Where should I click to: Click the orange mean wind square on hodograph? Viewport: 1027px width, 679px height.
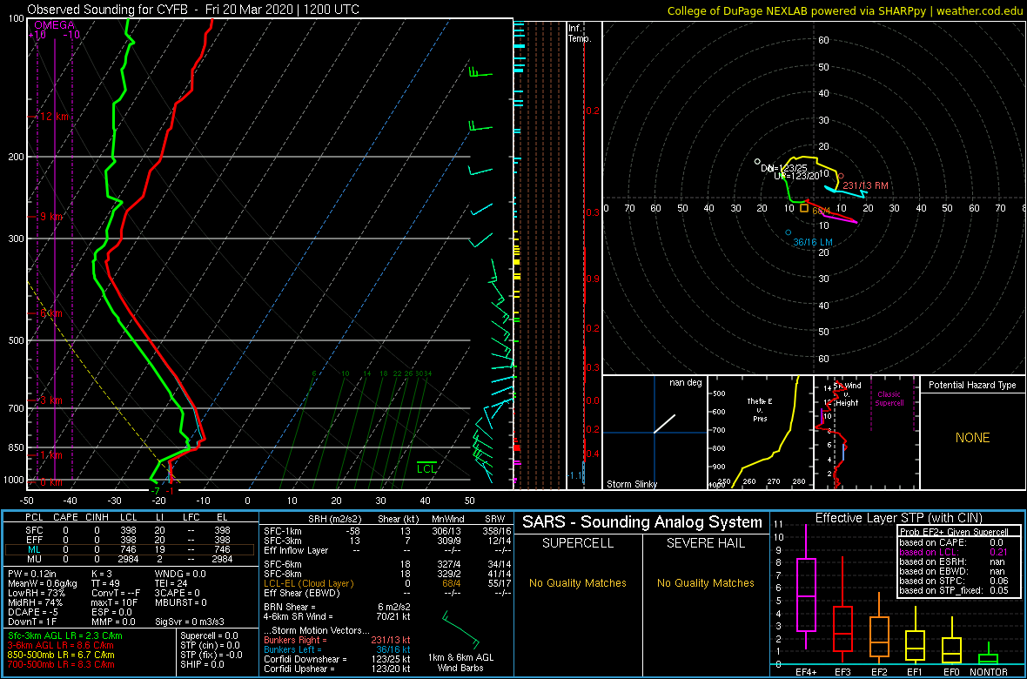point(804,208)
